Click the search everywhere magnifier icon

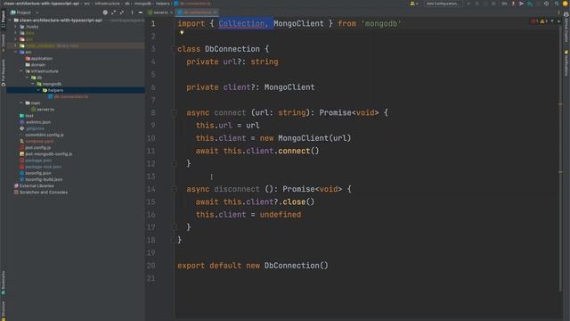tap(557, 4)
